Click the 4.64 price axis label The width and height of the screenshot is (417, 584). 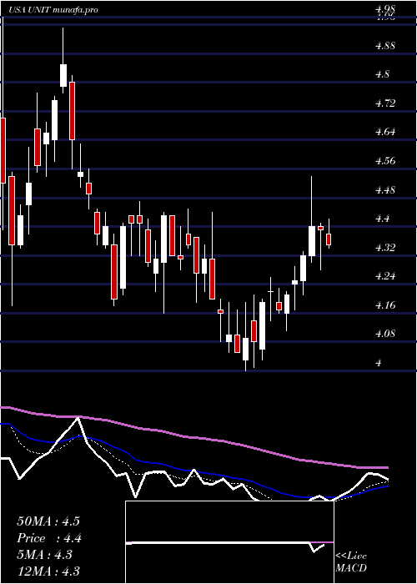pos(386,132)
